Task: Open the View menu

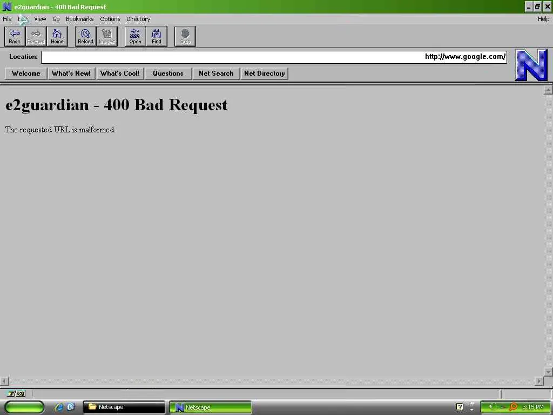Action: click(40, 19)
